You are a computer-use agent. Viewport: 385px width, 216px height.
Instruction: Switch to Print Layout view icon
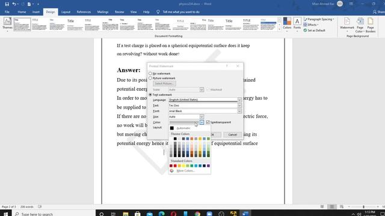(x=331, y=206)
